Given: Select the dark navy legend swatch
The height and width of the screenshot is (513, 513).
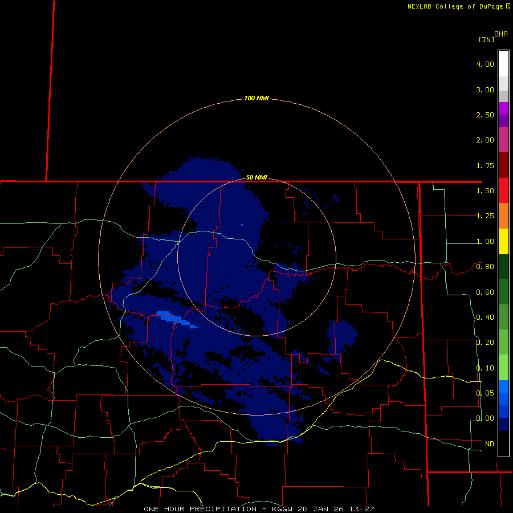Looking at the screenshot, I should [x=503, y=424].
